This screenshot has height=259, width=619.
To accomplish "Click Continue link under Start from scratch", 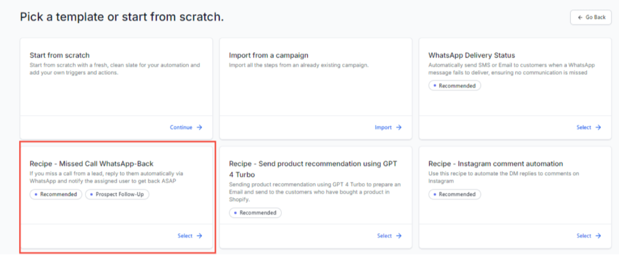I will coord(181,127).
